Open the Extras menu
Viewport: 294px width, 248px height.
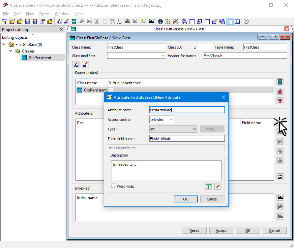[x=44, y=14]
